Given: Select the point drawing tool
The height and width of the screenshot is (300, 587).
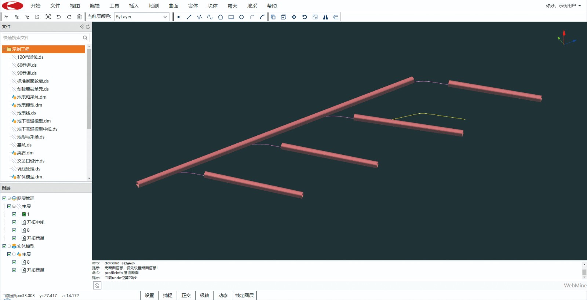Looking at the screenshot, I should (179, 17).
